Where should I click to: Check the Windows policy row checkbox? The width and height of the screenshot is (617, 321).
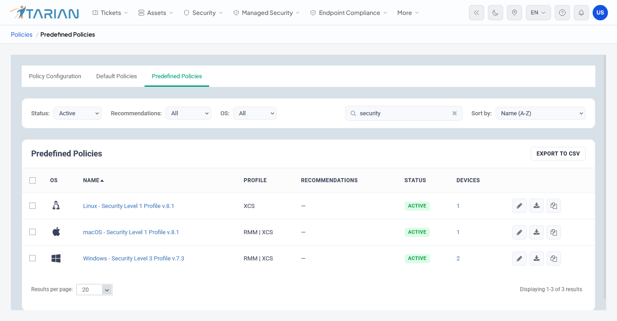coord(33,258)
